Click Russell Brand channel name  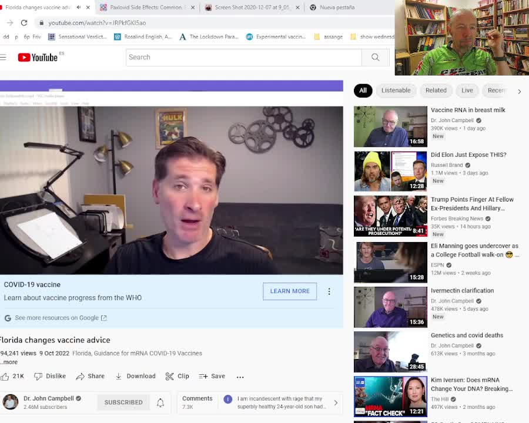click(x=447, y=165)
